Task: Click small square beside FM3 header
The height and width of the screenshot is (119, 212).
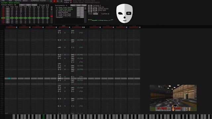Action: pos(43,27)
